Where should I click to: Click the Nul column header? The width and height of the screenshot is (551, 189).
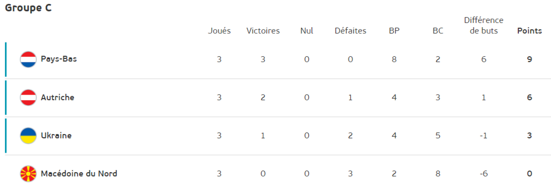tap(306, 31)
